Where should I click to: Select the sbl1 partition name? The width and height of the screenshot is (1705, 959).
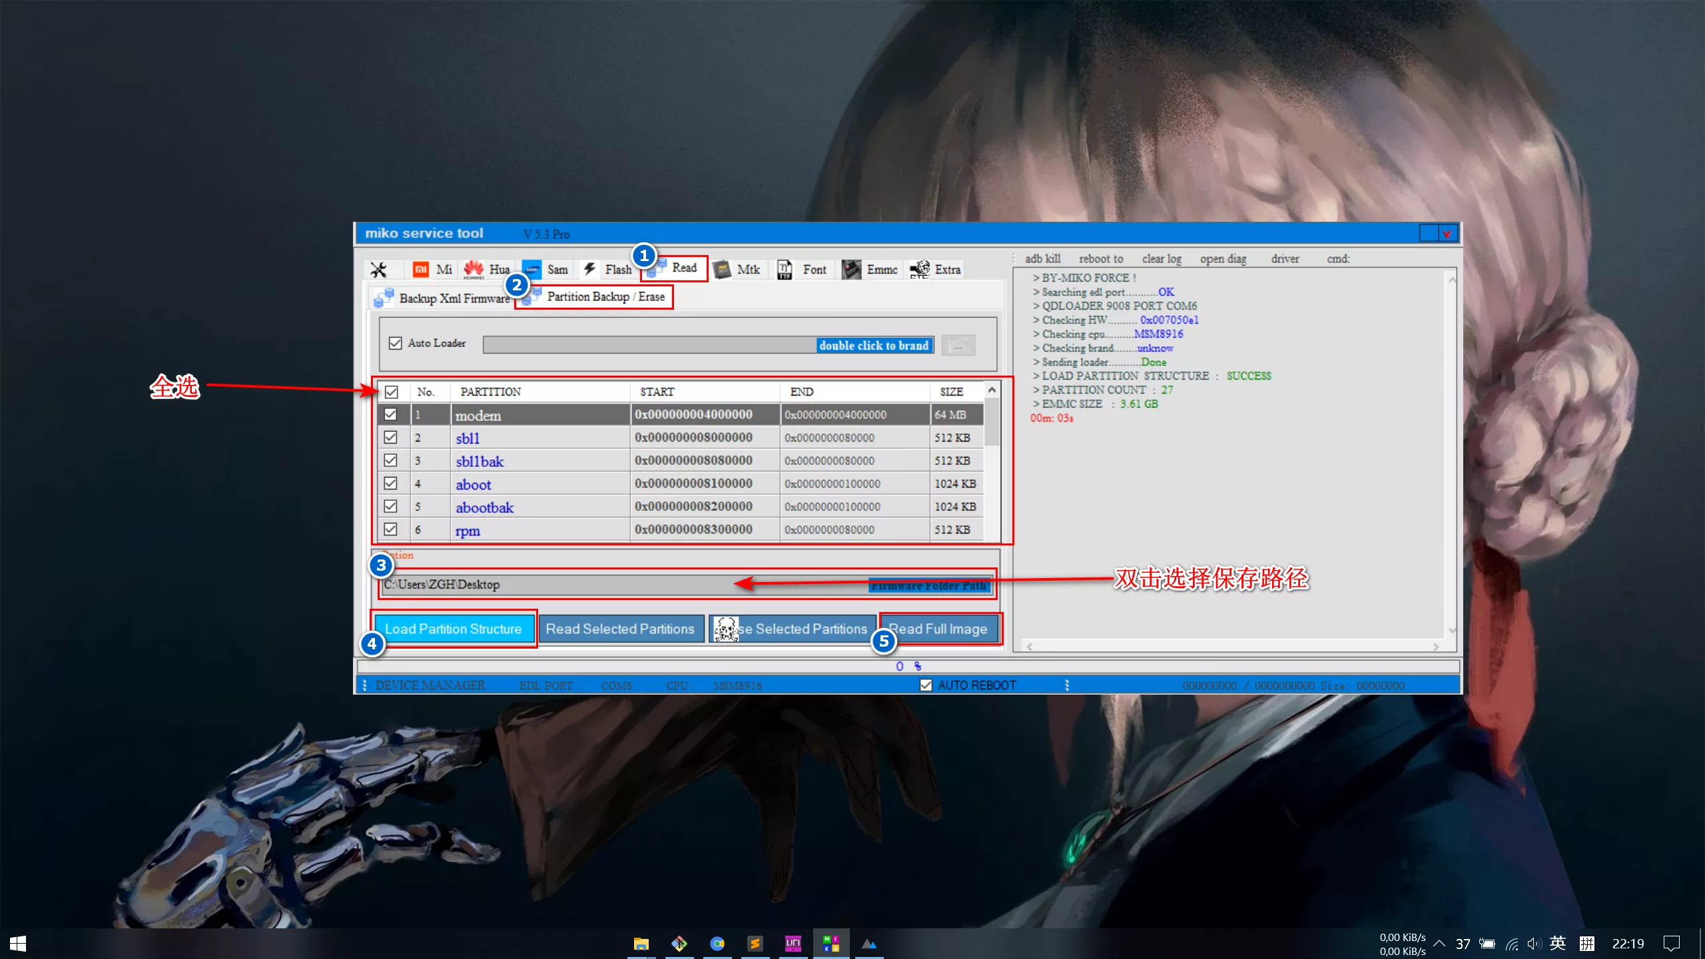(468, 438)
